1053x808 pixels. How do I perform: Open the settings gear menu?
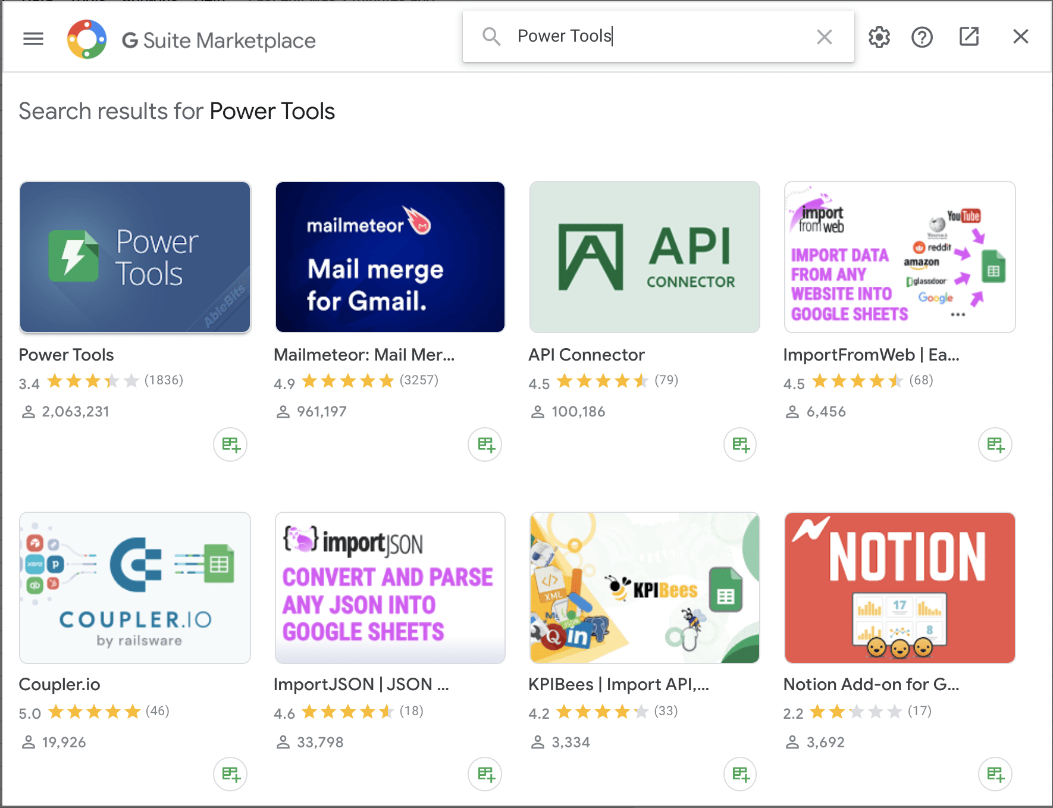tap(879, 37)
